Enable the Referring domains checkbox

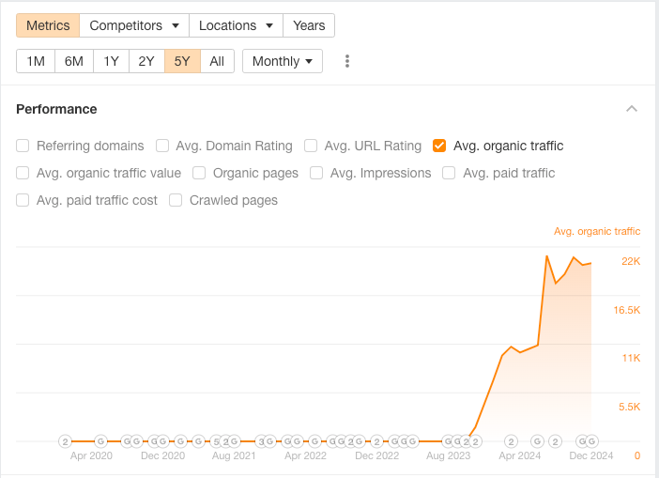(x=23, y=146)
